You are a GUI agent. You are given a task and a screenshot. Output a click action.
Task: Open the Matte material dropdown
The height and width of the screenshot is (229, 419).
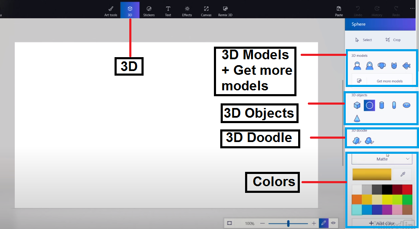pyautogui.click(x=382, y=159)
